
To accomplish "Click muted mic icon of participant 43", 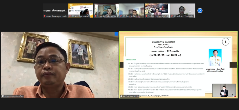I will [172, 16].
